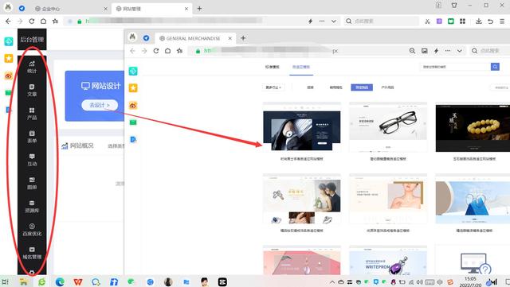Show hidden system tray icons chevron

(x=332, y=281)
